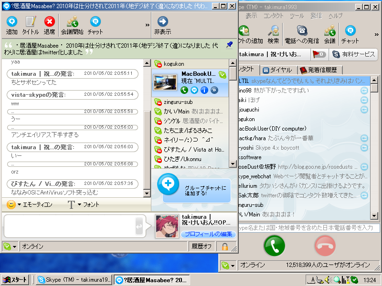
Task: Click the スタート Start button
Action: pyautogui.click(x=15, y=280)
